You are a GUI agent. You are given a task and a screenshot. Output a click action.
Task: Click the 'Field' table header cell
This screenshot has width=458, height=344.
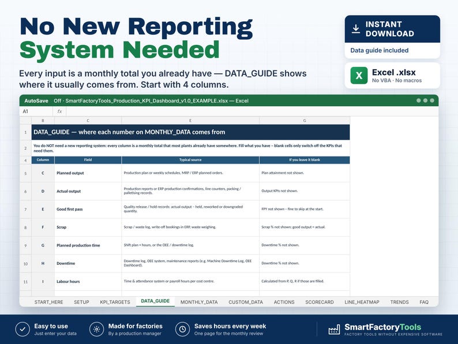pyautogui.click(x=88, y=160)
